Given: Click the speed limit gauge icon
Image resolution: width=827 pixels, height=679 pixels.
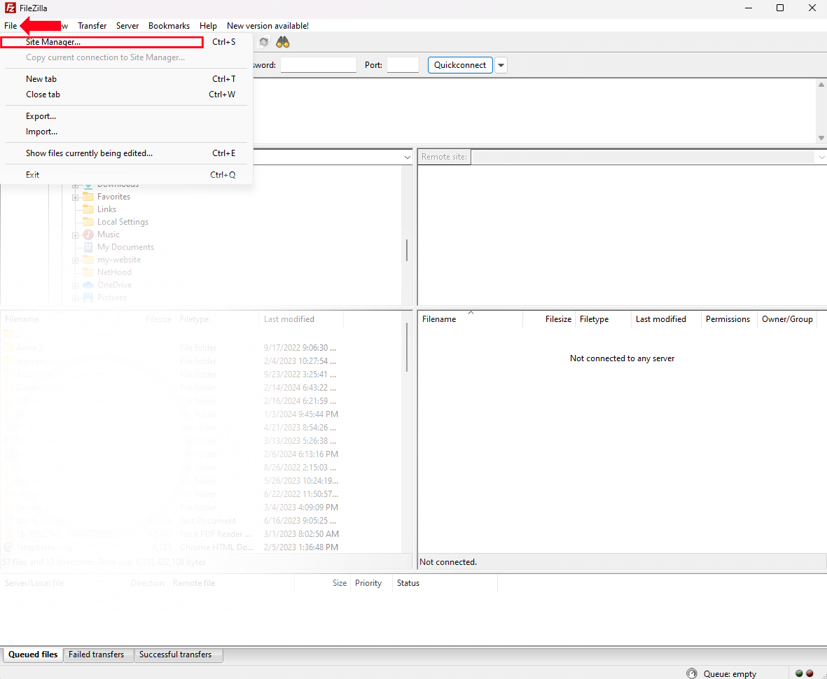Looking at the screenshot, I should click(691, 673).
